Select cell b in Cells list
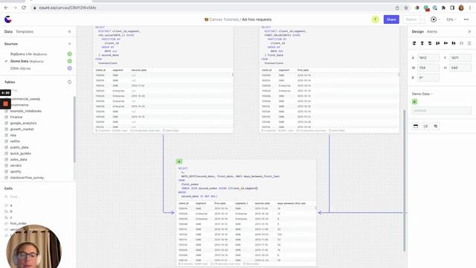 (x=11, y=211)
